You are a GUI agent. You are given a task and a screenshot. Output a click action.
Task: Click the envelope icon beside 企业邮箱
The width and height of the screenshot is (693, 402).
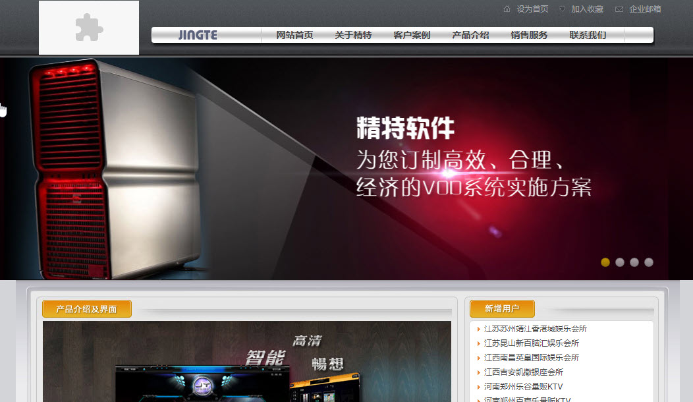coord(619,9)
